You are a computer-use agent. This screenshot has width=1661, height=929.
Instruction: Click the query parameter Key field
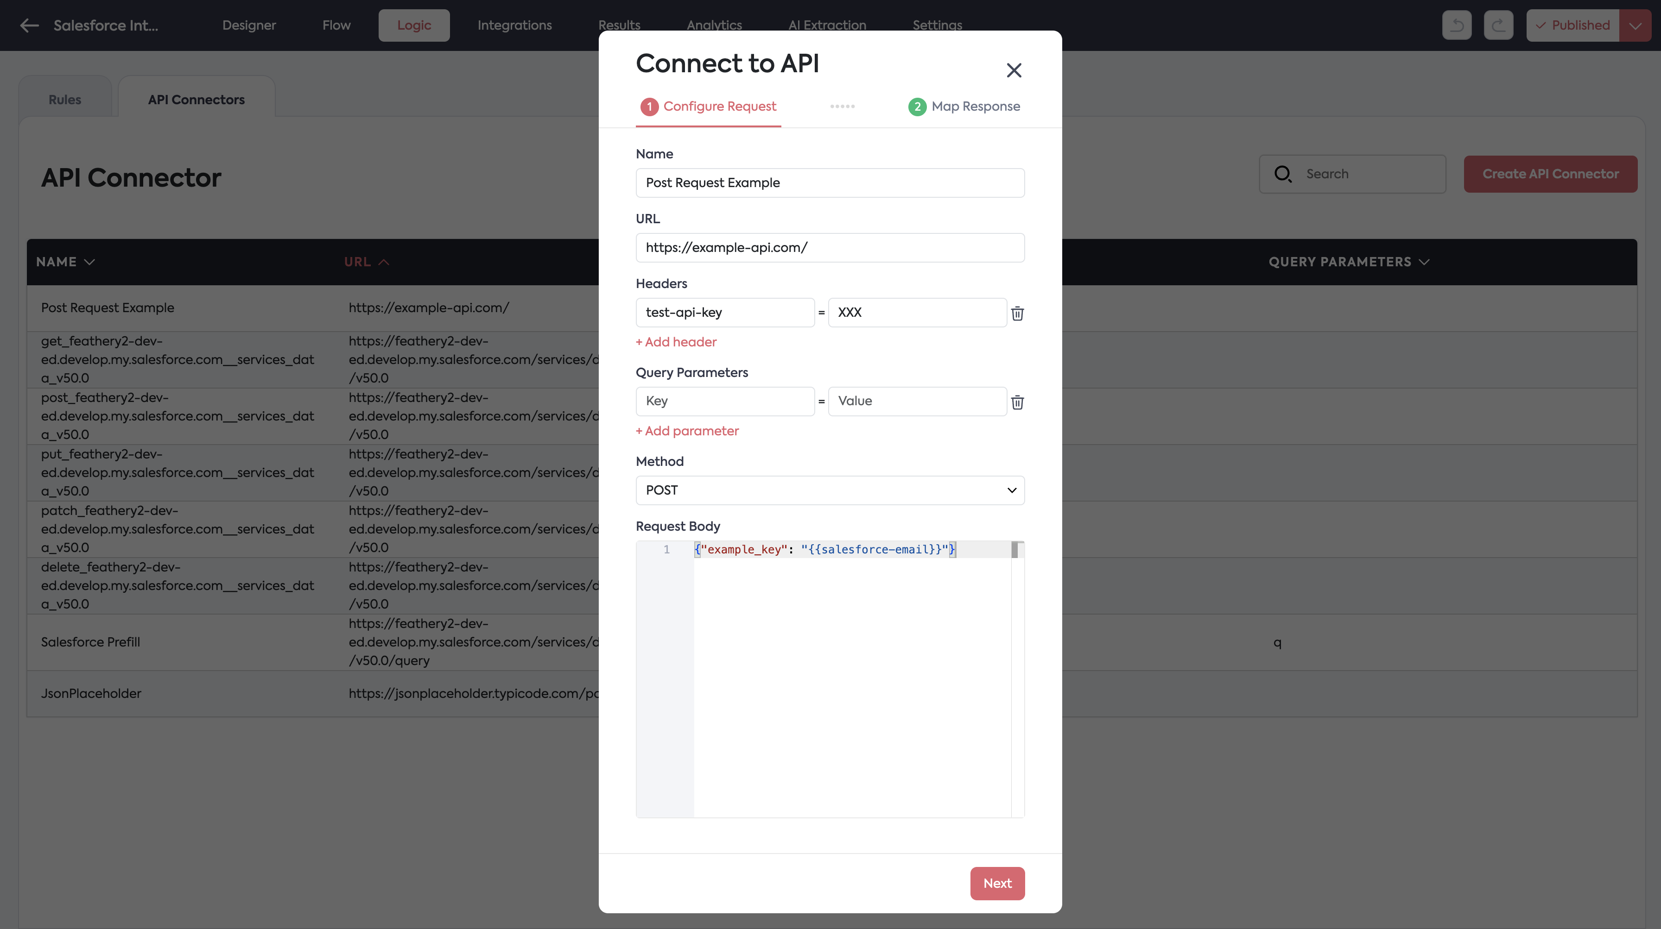pos(725,401)
